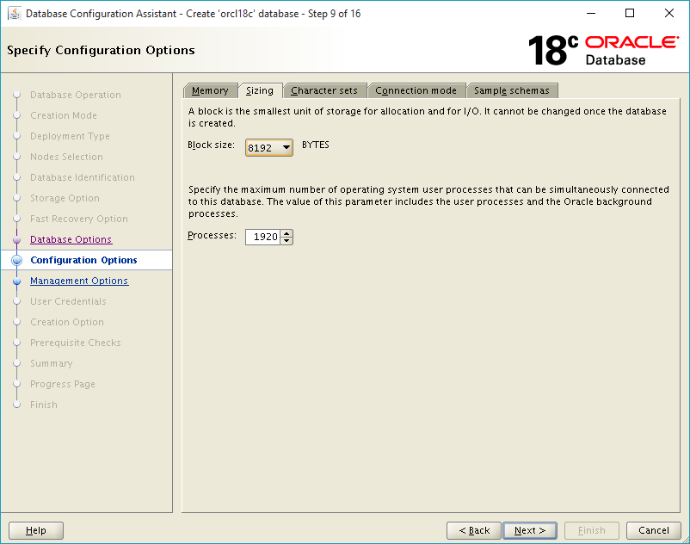Select the Sizing tab
Viewport: 690px width, 544px height.
pyautogui.click(x=260, y=90)
